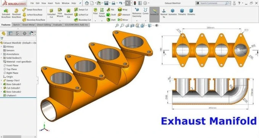Image resolution: width=259 pixels, height=138 pixels.
Task: Switch to the Evaluate tab
Action: [x=58, y=25]
